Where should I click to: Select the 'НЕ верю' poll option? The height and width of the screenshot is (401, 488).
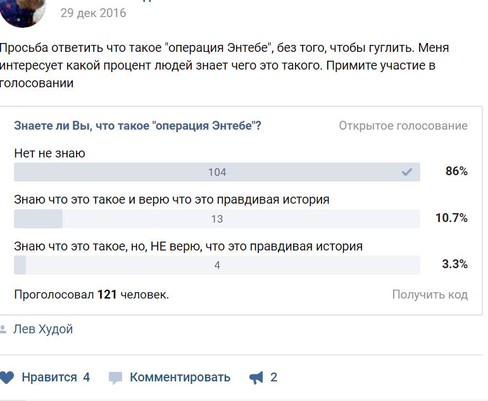pyautogui.click(x=188, y=247)
